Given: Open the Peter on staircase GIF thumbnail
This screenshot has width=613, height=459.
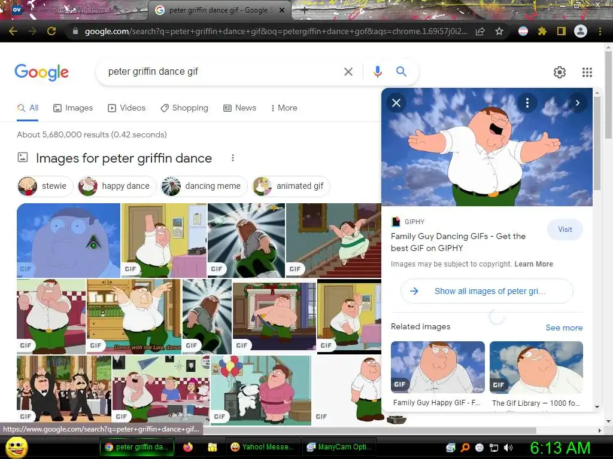Looking at the screenshot, I should click(x=333, y=240).
